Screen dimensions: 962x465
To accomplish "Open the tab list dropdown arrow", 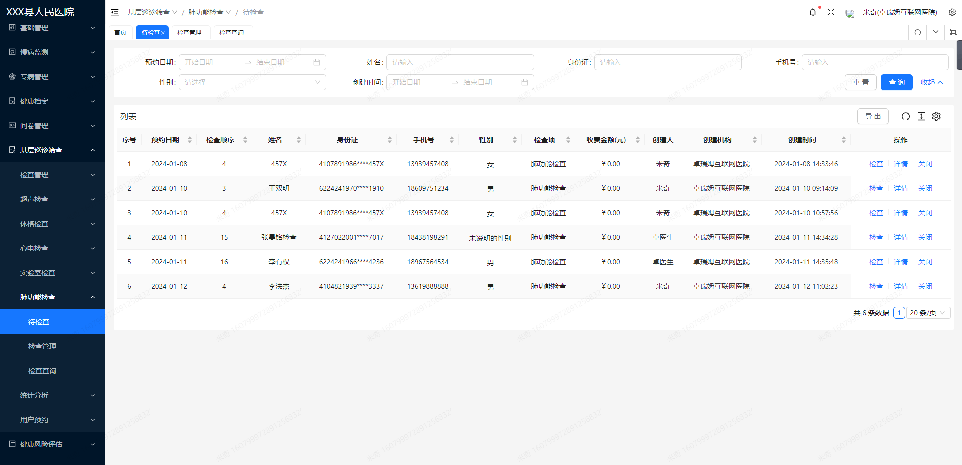I will click(x=936, y=32).
